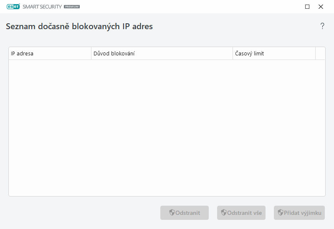
Task: Close the blocked IP addresses window
Action: tap(321, 7)
